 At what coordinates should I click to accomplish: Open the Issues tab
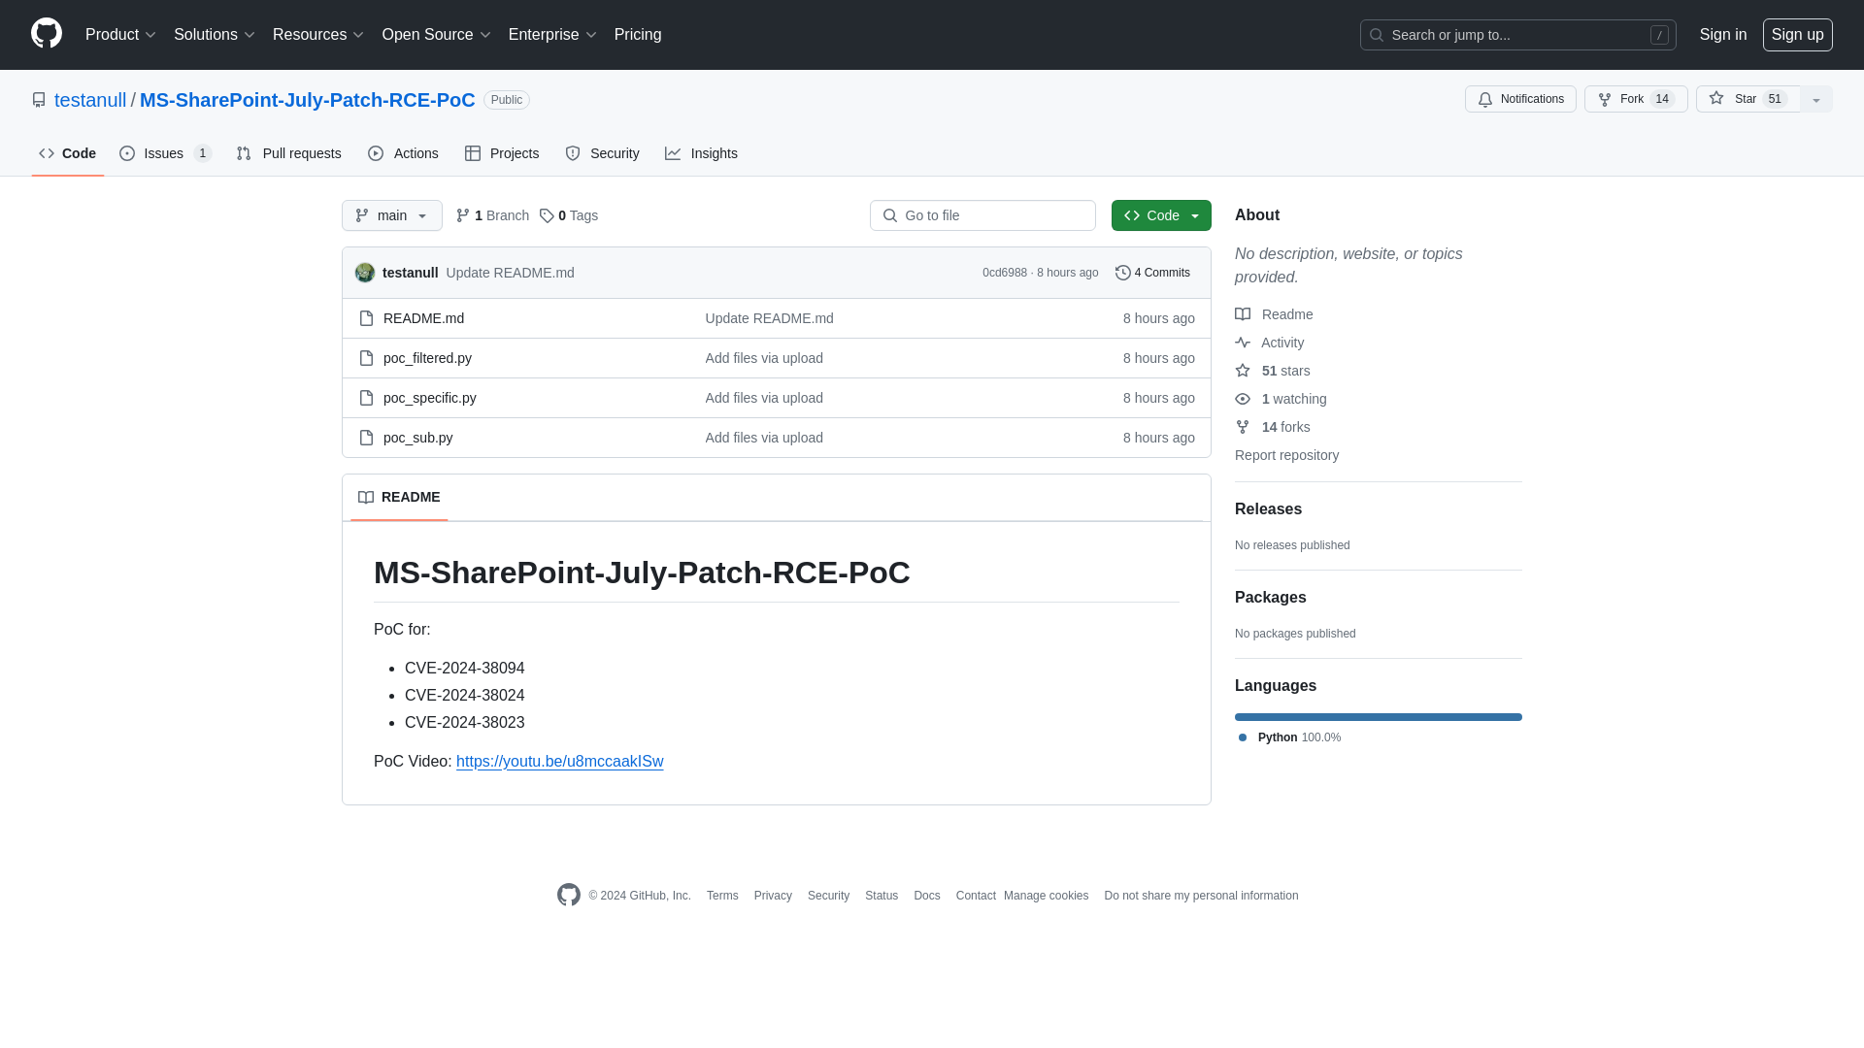(166, 153)
